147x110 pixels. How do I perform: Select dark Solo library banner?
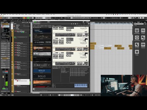(x=42, y=76)
